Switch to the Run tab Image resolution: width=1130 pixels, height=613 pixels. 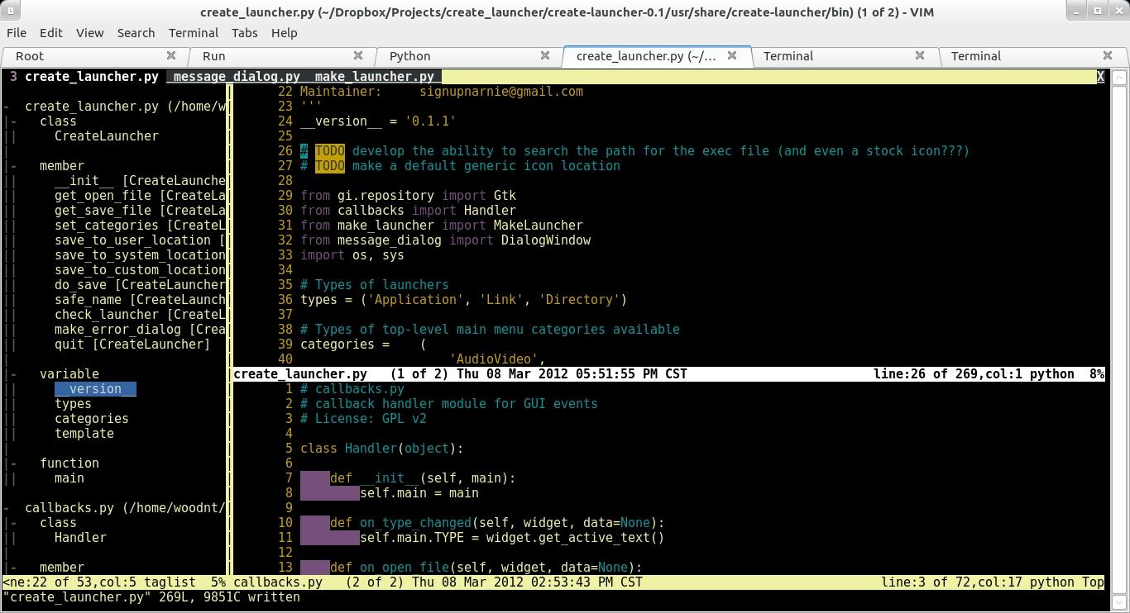coord(281,55)
